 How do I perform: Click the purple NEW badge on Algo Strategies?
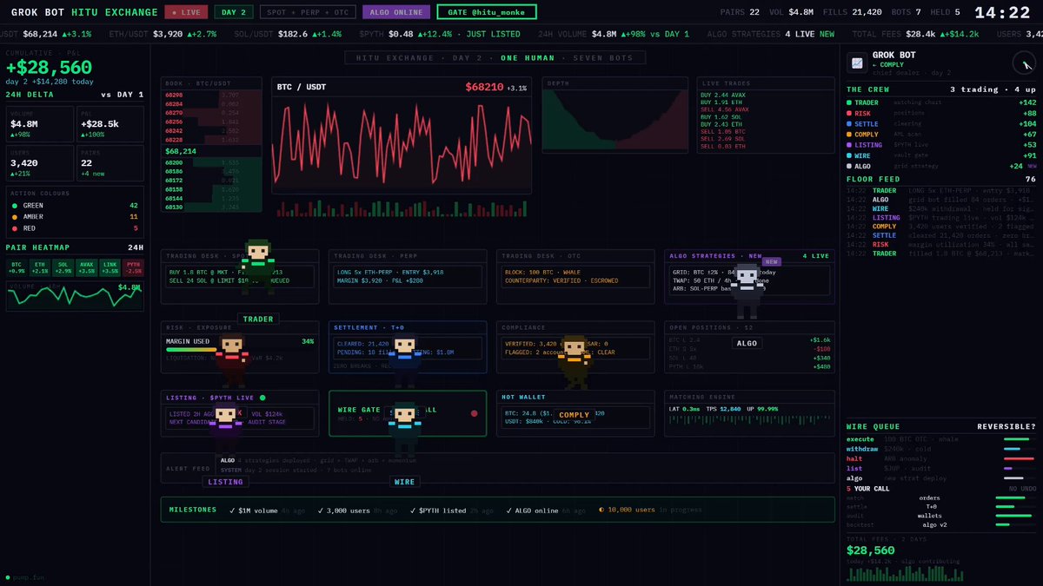tap(771, 261)
